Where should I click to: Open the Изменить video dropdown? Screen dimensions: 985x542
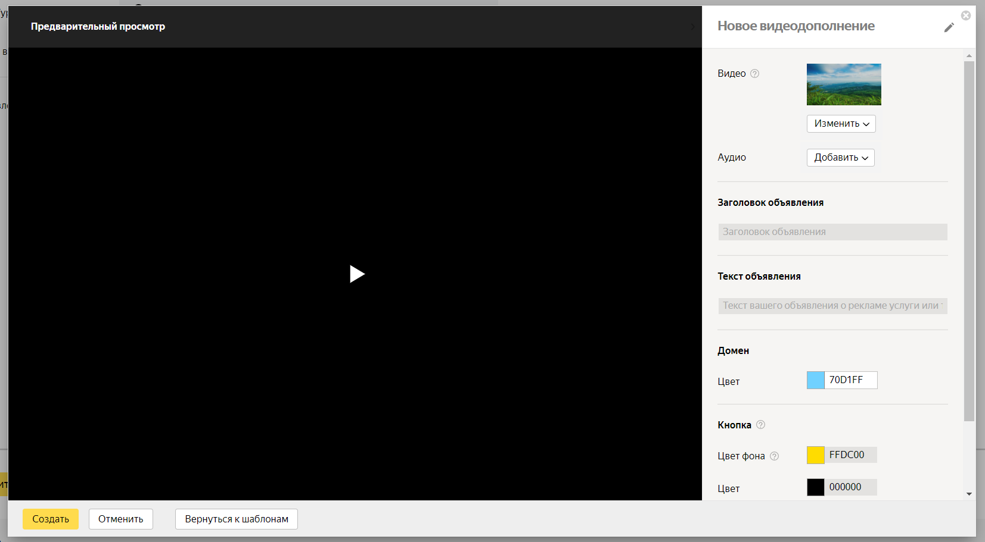pos(841,124)
